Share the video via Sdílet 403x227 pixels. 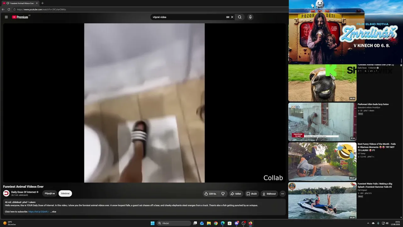[236, 194]
